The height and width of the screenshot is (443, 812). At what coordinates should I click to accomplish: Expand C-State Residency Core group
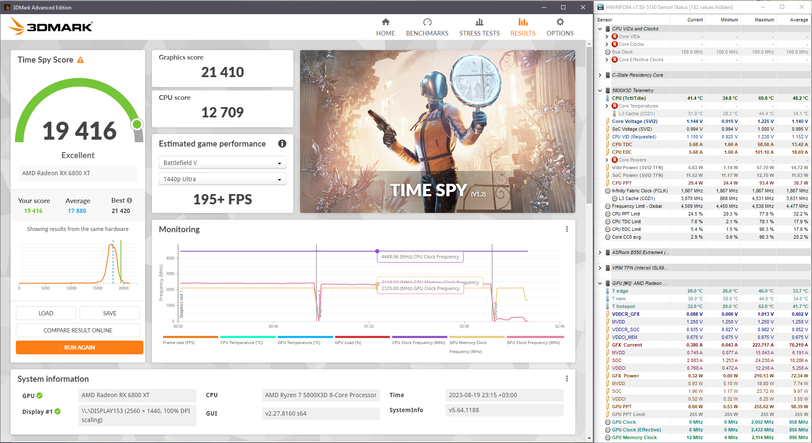pos(600,75)
